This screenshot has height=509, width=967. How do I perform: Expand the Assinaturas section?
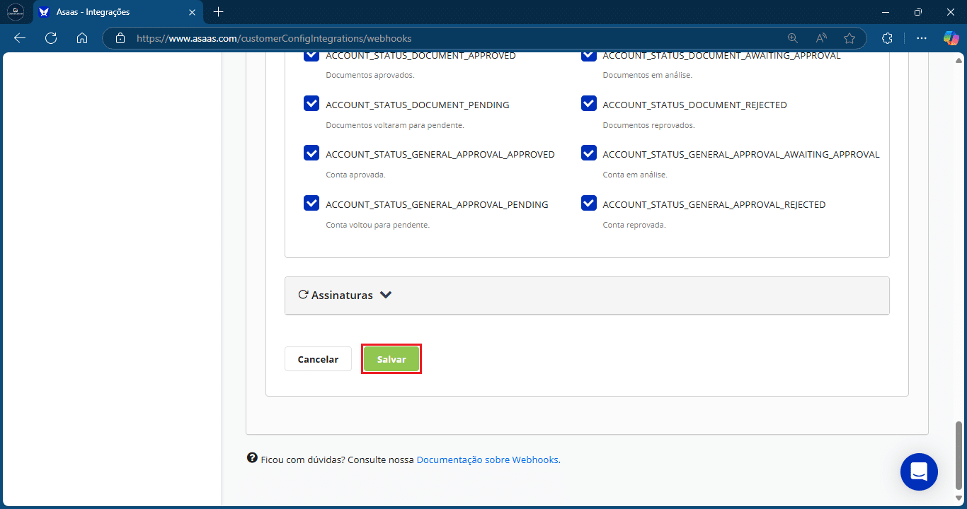pos(386,295)
